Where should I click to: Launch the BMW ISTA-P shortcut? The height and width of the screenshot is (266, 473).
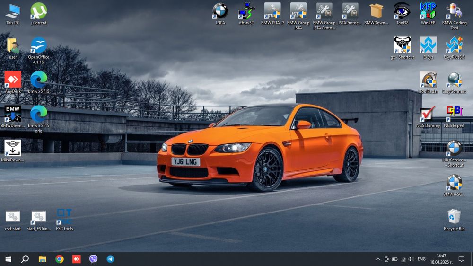[x=272, y=14]
